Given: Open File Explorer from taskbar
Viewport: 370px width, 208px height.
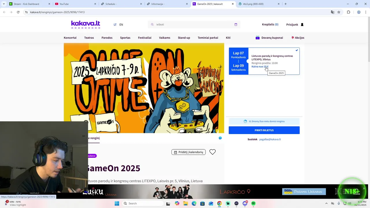Looking at the screenshot, I should (185, 203).
